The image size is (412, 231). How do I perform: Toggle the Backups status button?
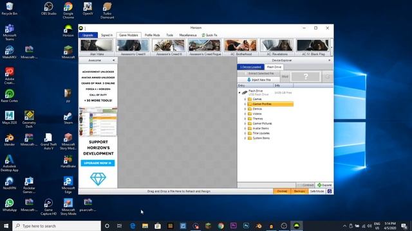click(299, 191)
